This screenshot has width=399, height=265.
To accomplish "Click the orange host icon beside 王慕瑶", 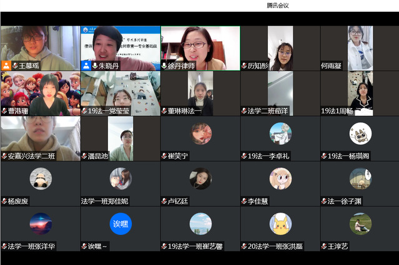I will [x=6, y=65].
